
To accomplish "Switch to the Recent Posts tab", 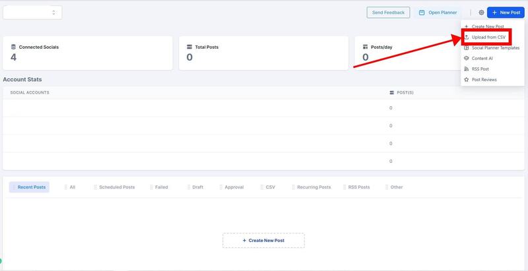I will click(29, 187).
